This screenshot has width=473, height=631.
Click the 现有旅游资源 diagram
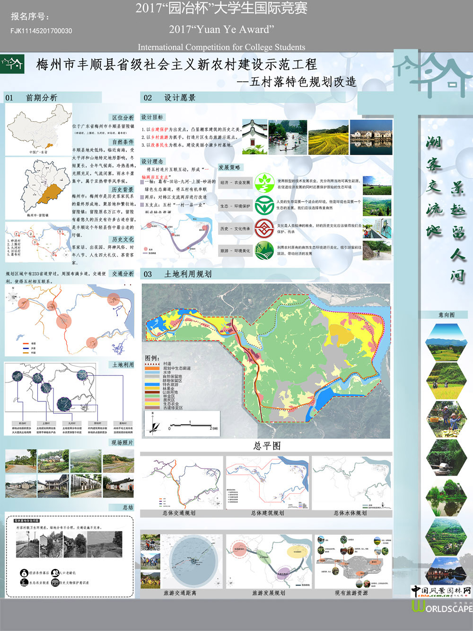pos(353,562)
